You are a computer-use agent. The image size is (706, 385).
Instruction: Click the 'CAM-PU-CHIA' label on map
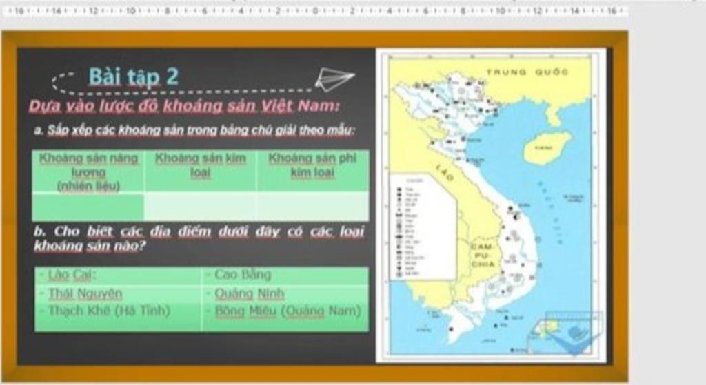pos(483,256)
